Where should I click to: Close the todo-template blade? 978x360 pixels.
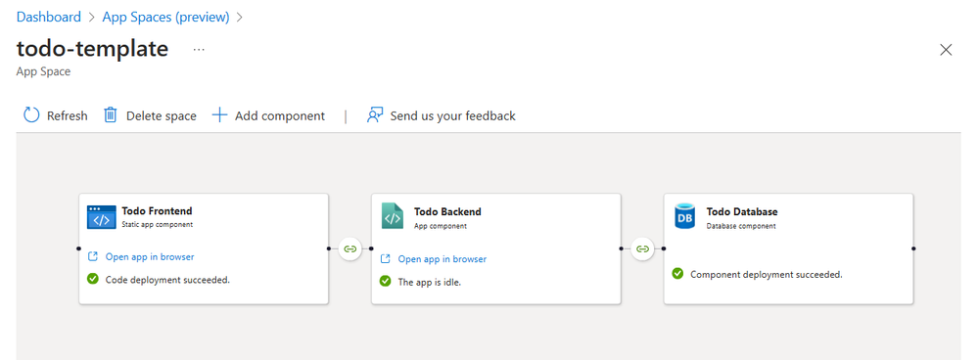coord(946,50)
